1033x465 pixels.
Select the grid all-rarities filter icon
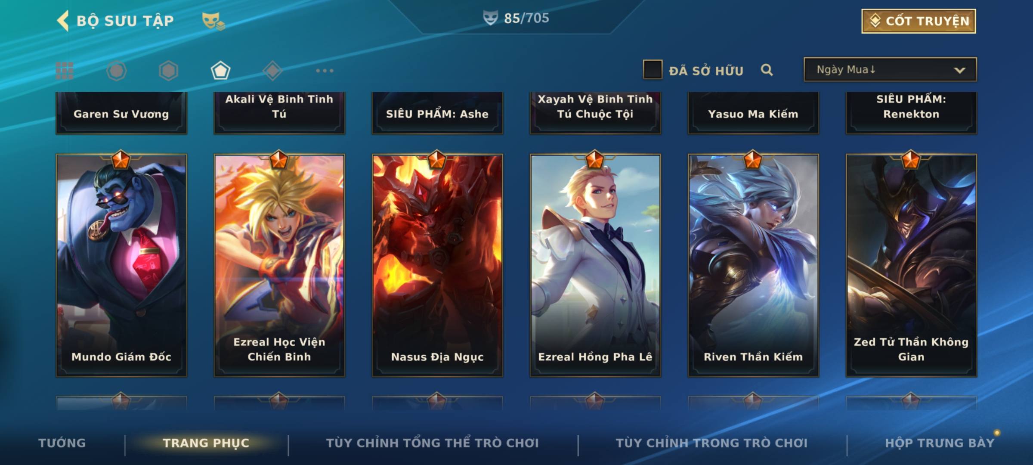click(65, 71)
